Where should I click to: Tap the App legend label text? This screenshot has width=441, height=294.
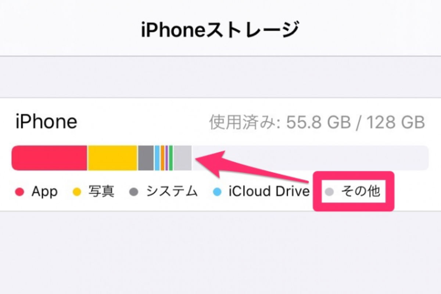coord(44,192)
